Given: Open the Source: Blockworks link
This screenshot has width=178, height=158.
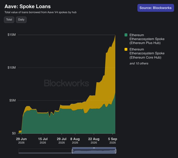Looking at the screenshot, I should [156, 8].
